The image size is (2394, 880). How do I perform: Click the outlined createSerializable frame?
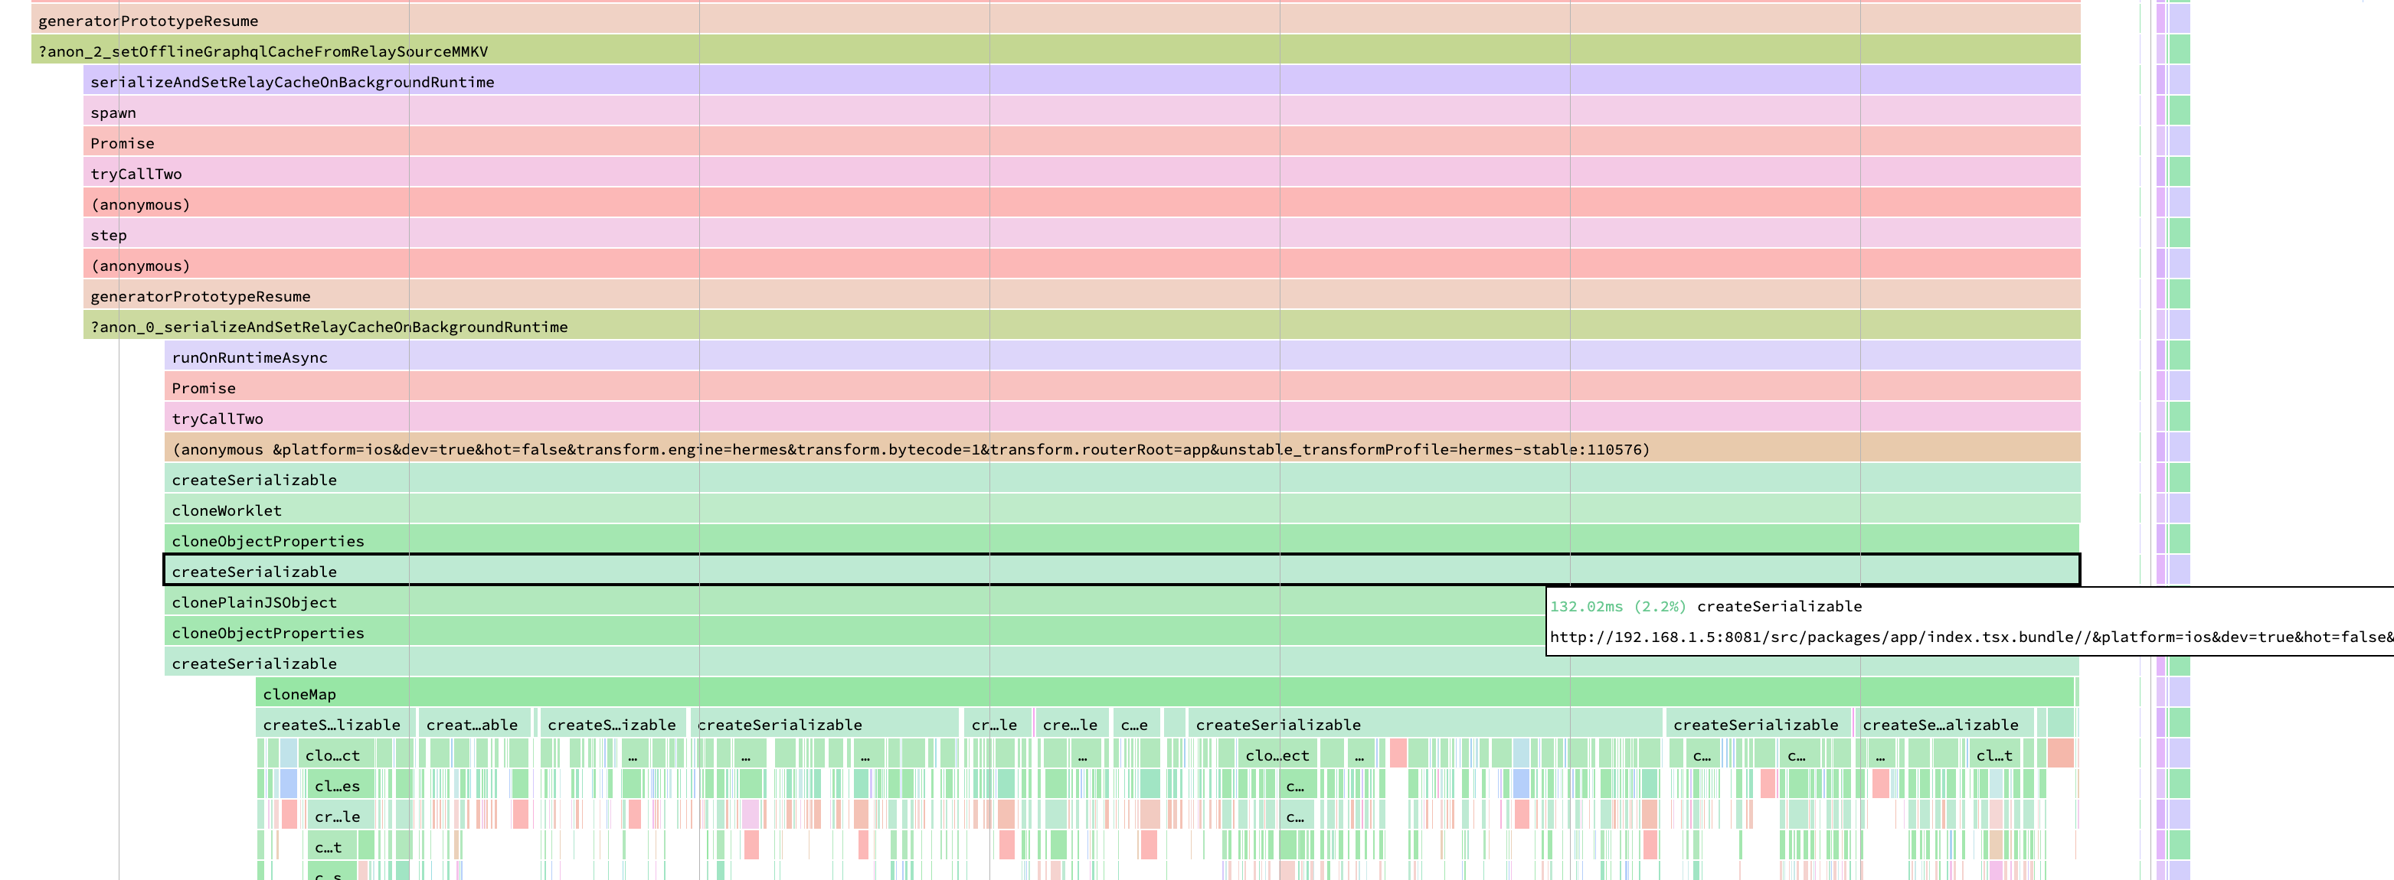pyautogui.click(x=1123, y=571)
